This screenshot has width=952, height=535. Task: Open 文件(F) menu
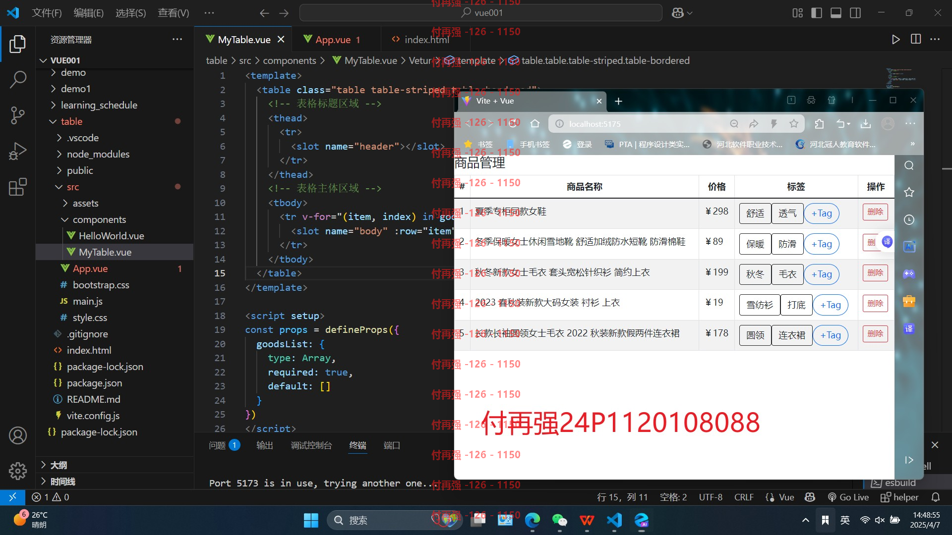pos(47,13)
